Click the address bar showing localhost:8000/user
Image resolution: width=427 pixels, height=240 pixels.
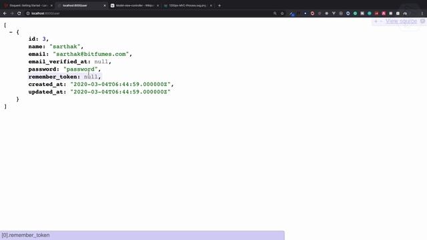(x=149, y=13)
